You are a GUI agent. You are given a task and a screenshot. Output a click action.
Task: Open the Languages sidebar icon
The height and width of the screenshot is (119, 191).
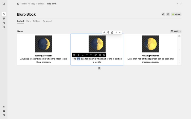[x=4, y=19]
